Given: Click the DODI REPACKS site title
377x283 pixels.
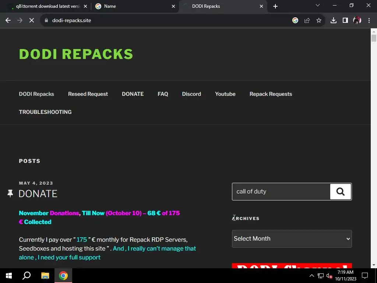Looking at the screenshot, I should pyautogui.click(x=76, y=54).
